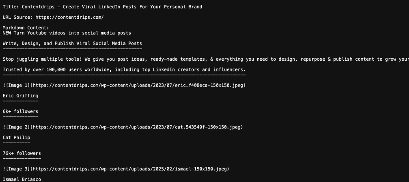Click the "76k+ followers" text
The image size is (409, 182).
[x=22, y=153]
